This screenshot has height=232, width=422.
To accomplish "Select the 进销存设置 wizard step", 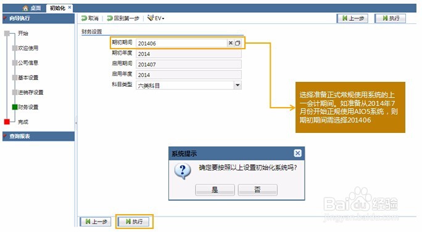I will coord(30,92).
